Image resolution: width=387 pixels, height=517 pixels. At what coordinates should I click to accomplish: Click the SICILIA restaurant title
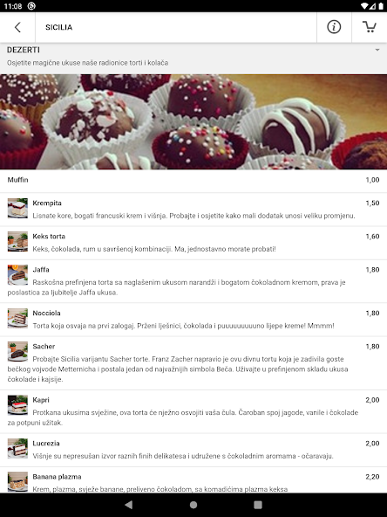click(59, 27)
